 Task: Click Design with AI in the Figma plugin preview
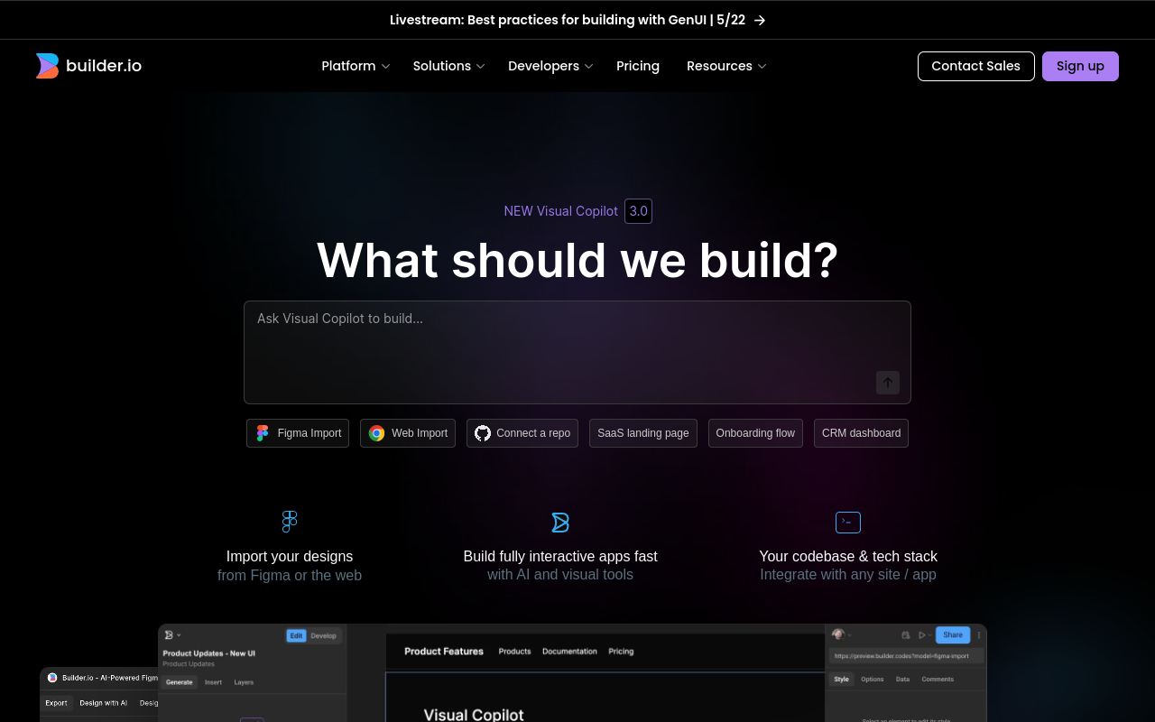click(103, 703)
